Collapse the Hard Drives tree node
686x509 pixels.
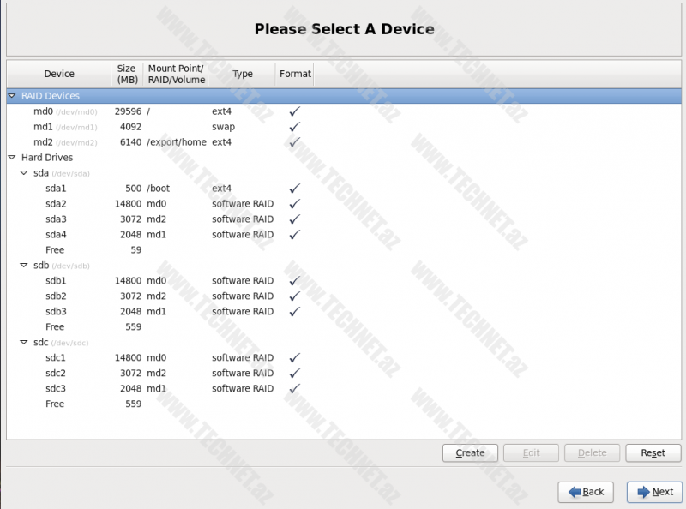[x=12, y=158]
